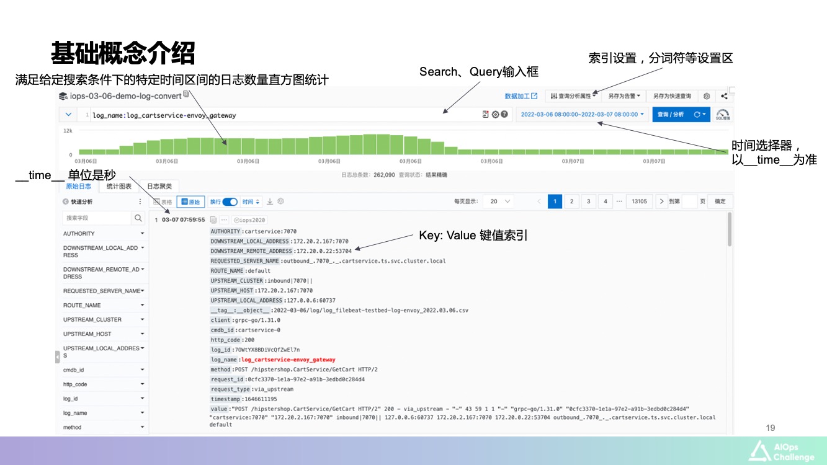
Task: Expand the 每页显示 20 per-page dropdown
Action: pyautogui.click(x=499, y=201)
